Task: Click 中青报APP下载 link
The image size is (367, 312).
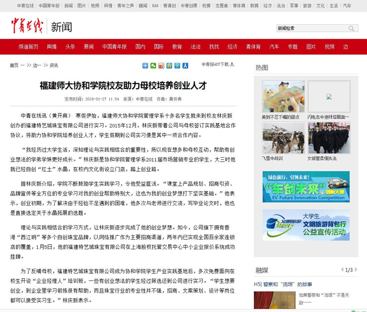Action: point(215,64)
